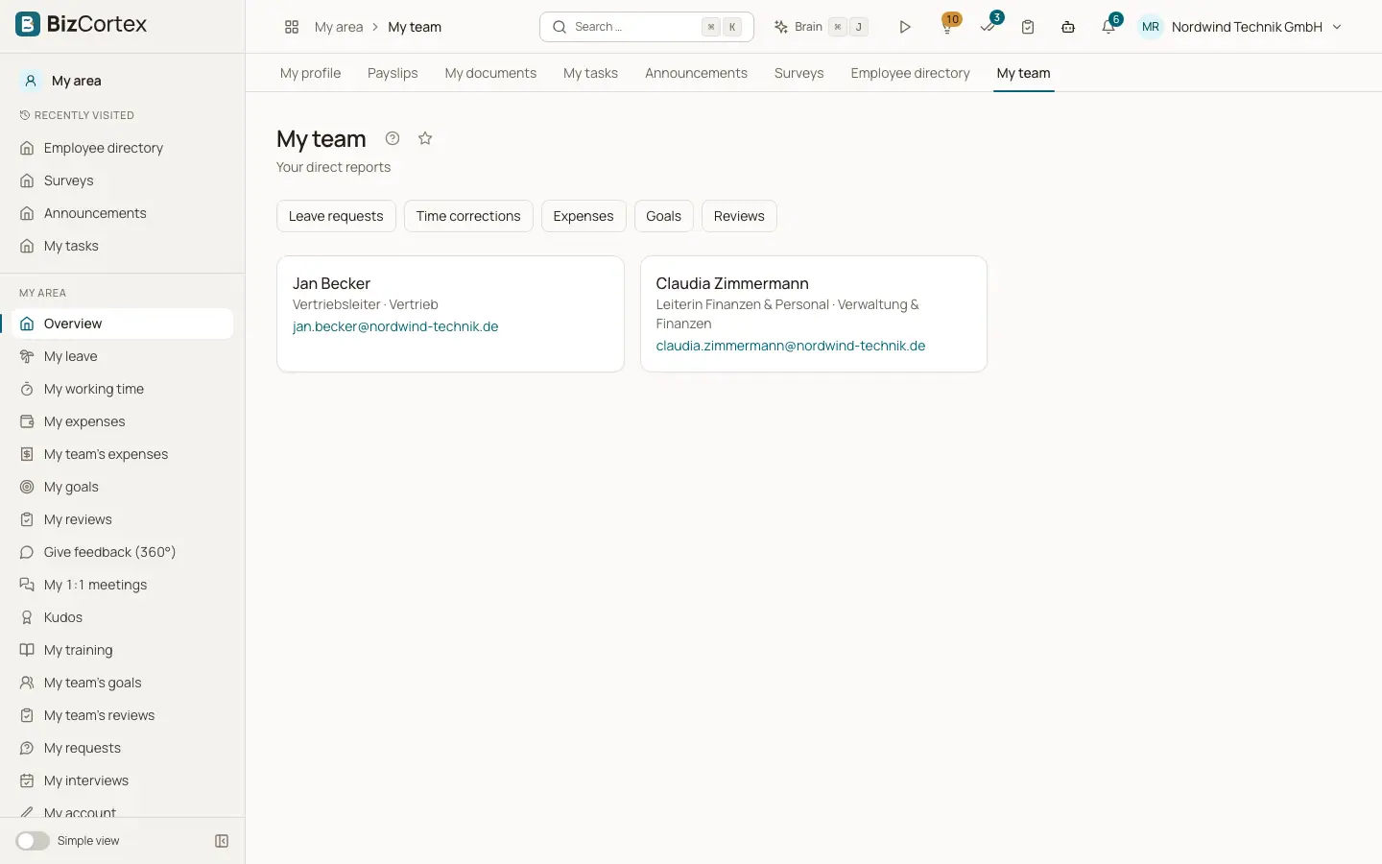Click the BizCortex logo icon

tap(28, 24)
